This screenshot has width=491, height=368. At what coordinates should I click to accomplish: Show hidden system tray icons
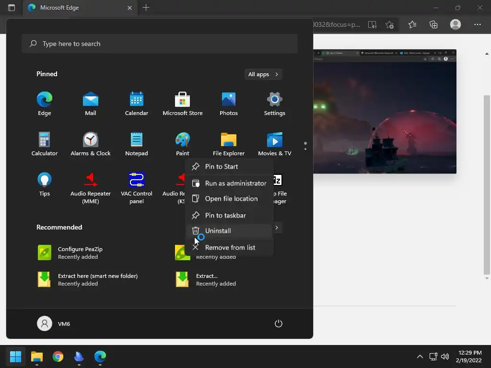(x=420, y=356)
